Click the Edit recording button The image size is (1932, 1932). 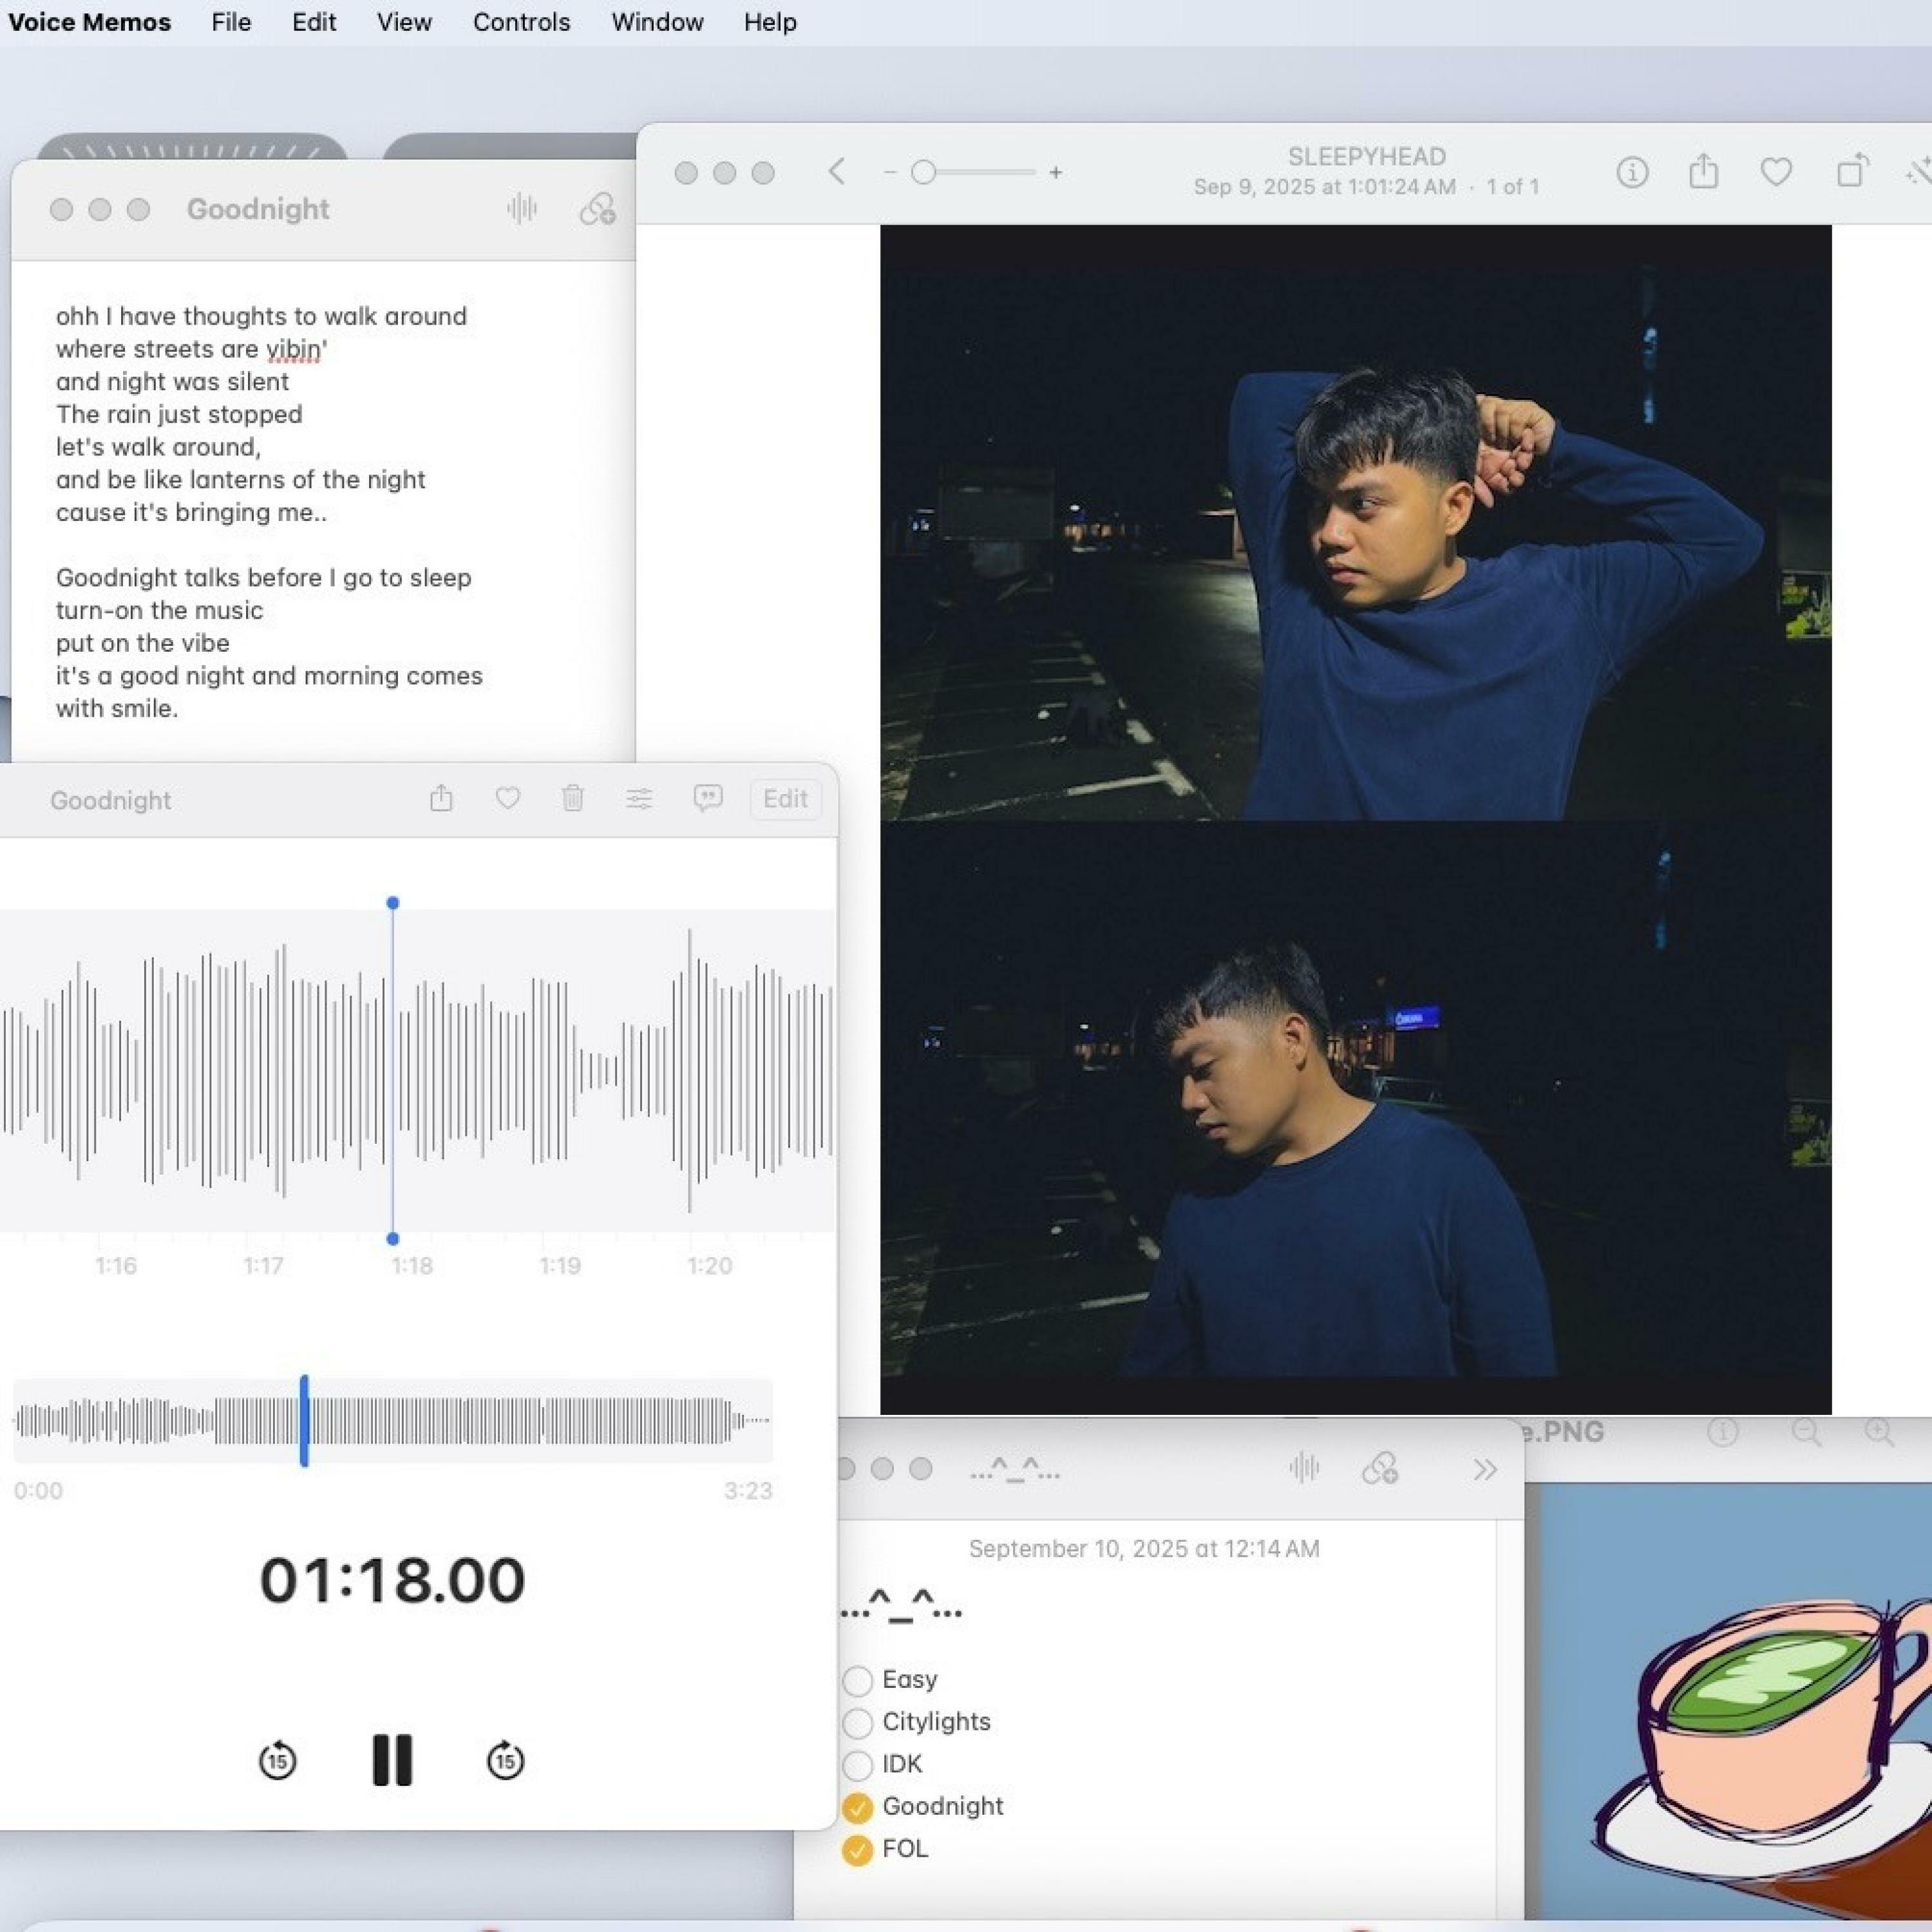click(785, 799)
